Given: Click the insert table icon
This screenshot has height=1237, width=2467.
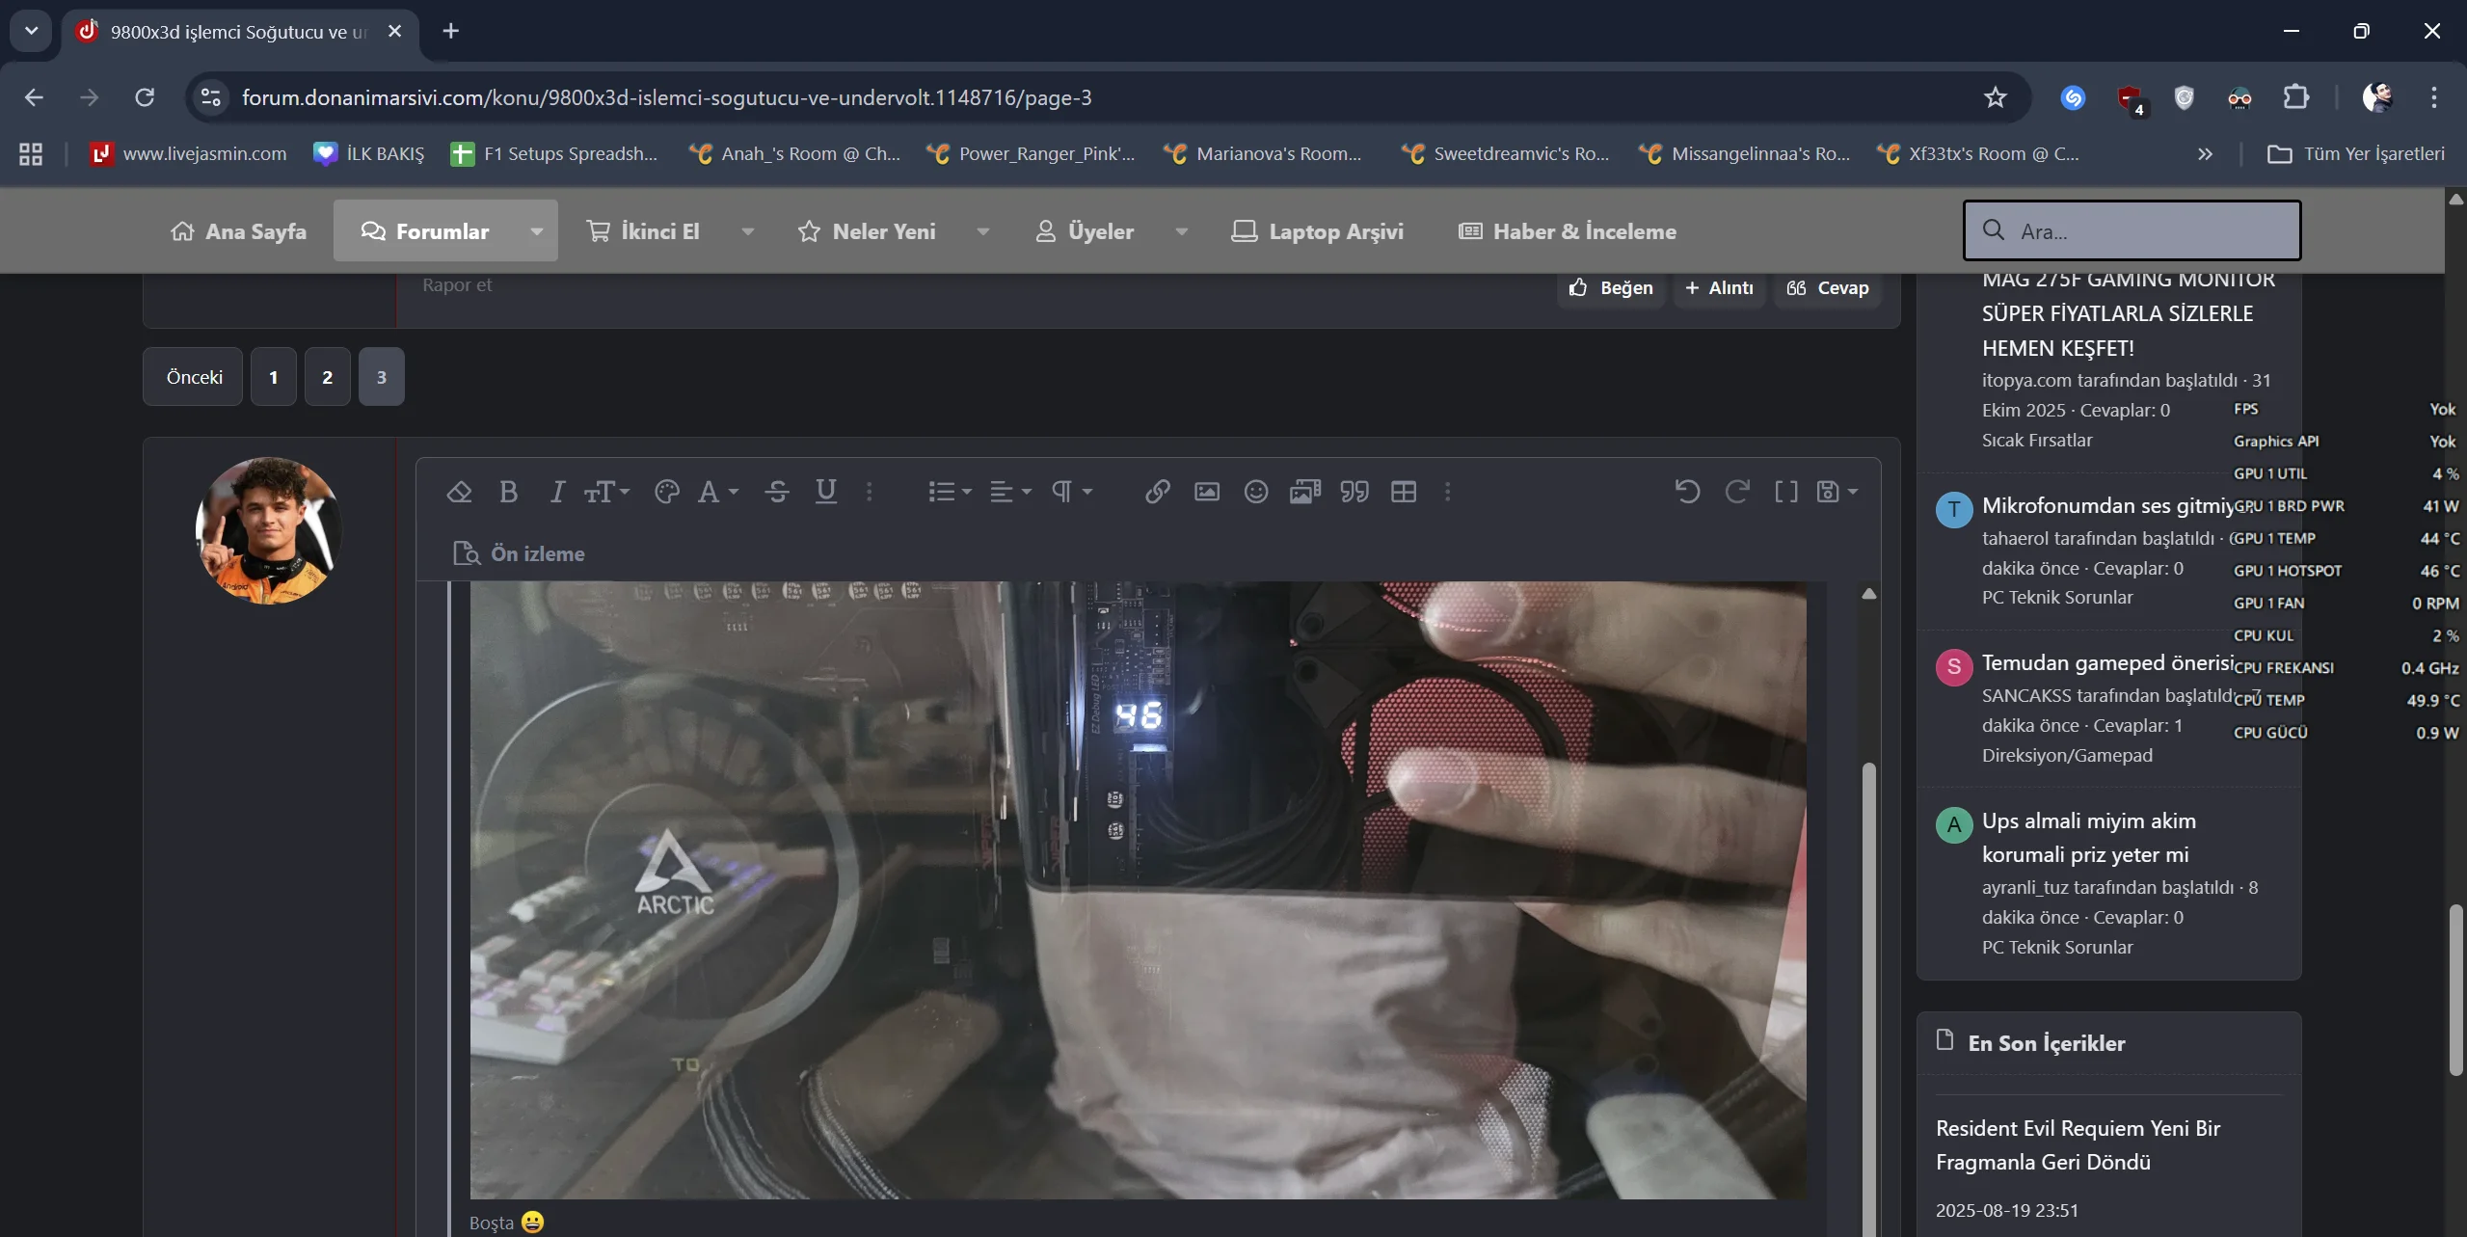Looking at the screenshot, I should (x=1403, y=492).
